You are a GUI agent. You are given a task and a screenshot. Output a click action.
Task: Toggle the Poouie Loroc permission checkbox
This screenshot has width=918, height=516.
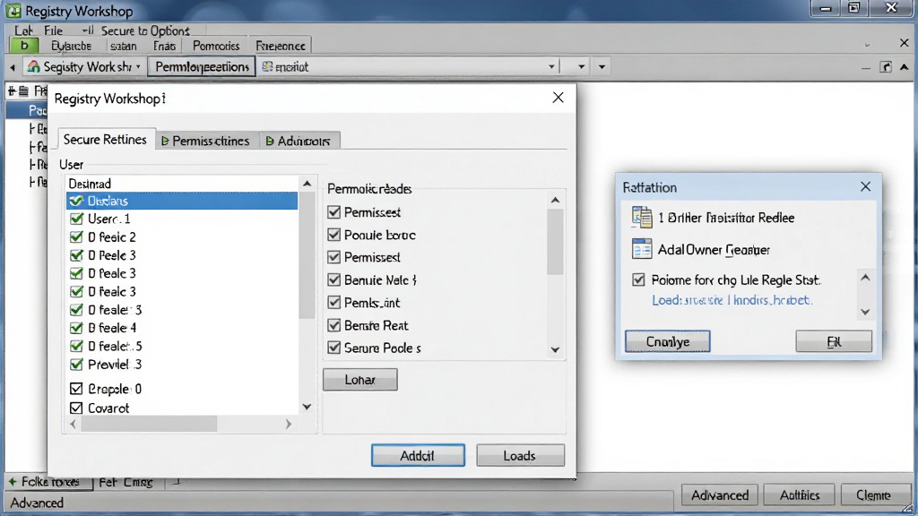(333, 235)
